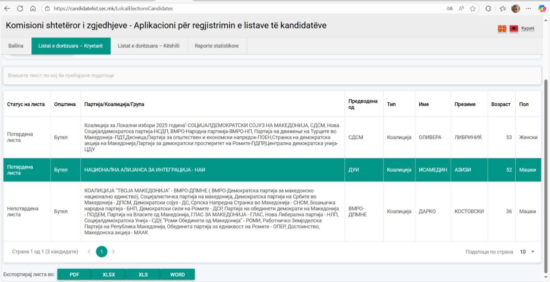Select the ИСАМЕДИН name cell
This screenshot has width=550, height=282.
click(x=433, y=170)
